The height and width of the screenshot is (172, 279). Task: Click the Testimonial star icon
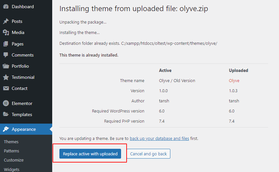(x=6, y=77)
